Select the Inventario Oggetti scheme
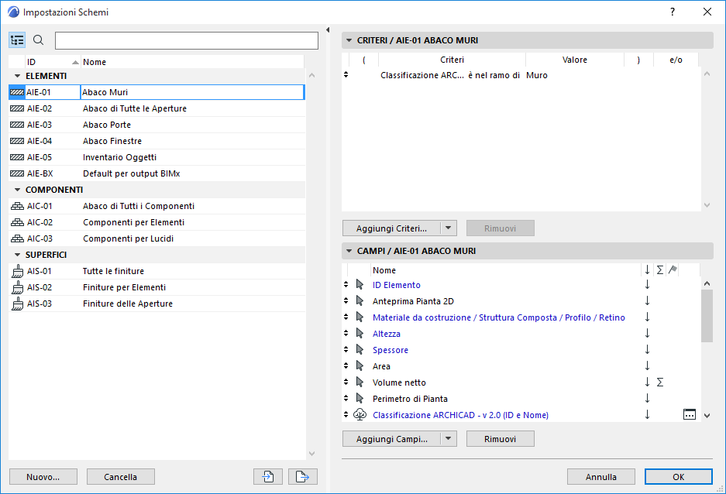This screenshot has width=726, height=494. [x=157, y=157]
